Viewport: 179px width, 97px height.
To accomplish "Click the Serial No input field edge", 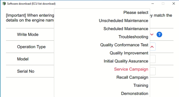I will click(153, 71).
